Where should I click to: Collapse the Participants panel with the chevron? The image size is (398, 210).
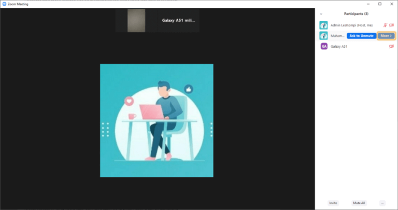321,14
